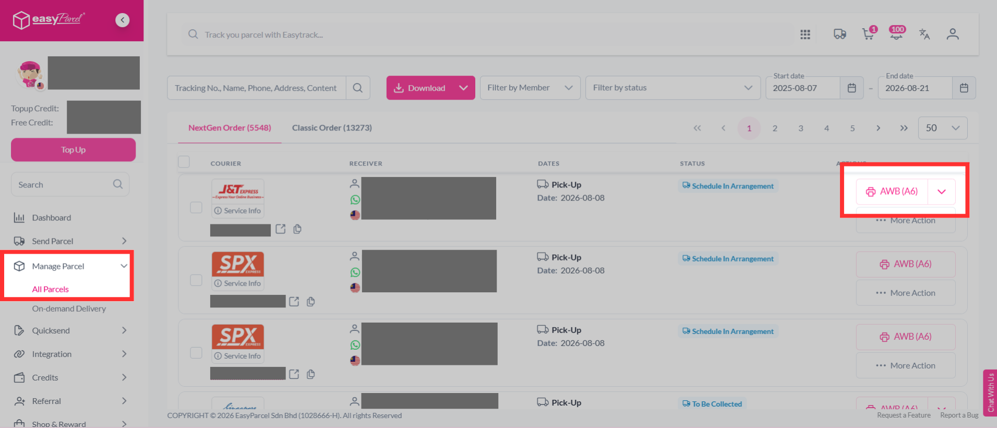Copy tracking number of J&T Express parcel
The image size is (997, 428).
297,229
